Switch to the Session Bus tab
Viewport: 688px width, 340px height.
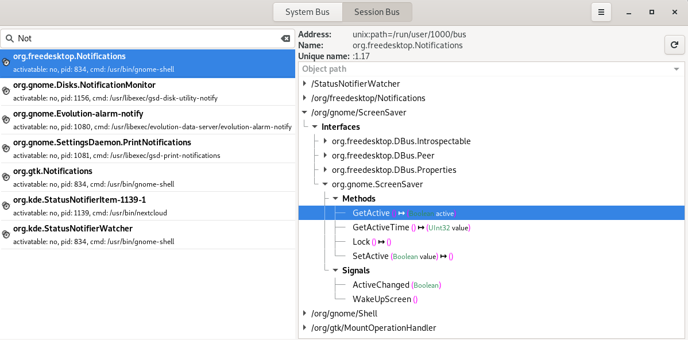[x=377, y=11]
